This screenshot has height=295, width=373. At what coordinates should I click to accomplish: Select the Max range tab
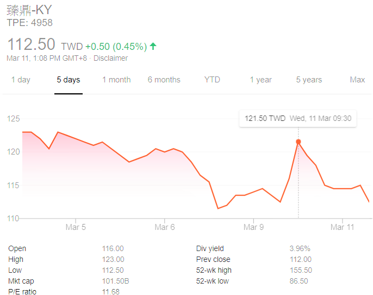pyautogui.click(x=357, y=80)
